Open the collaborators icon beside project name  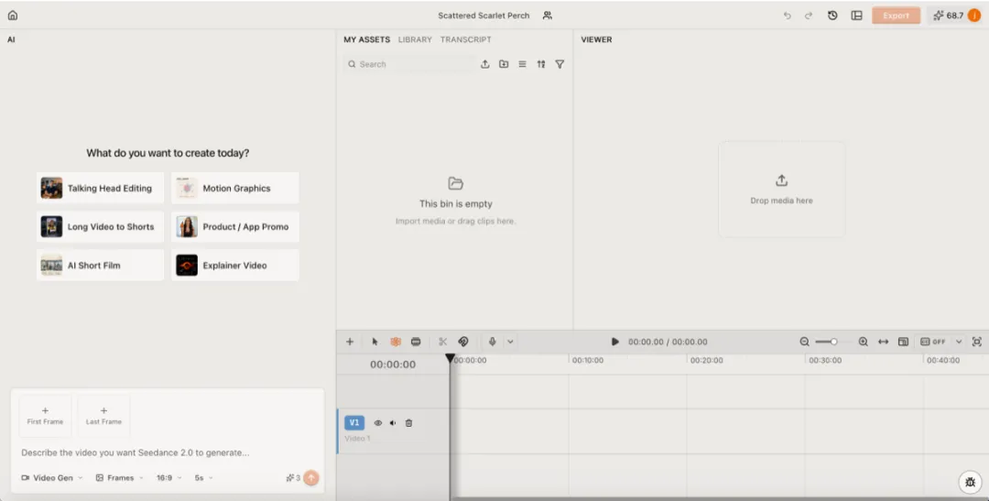pos(548,16)
